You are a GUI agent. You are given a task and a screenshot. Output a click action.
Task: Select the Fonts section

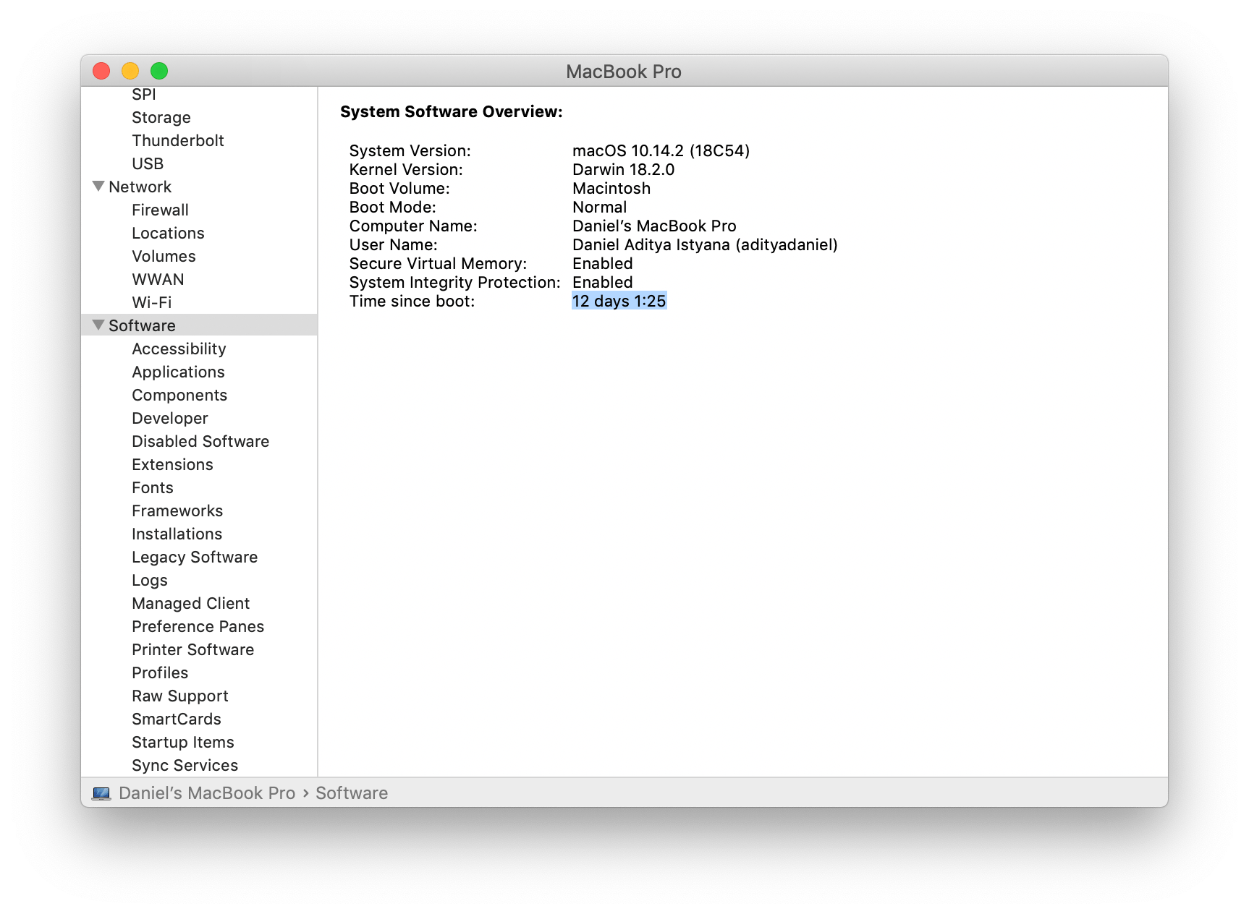[x=153, y=487]
